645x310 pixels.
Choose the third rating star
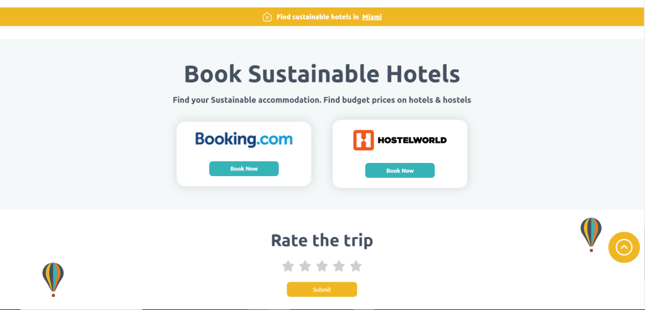point(322,266)
